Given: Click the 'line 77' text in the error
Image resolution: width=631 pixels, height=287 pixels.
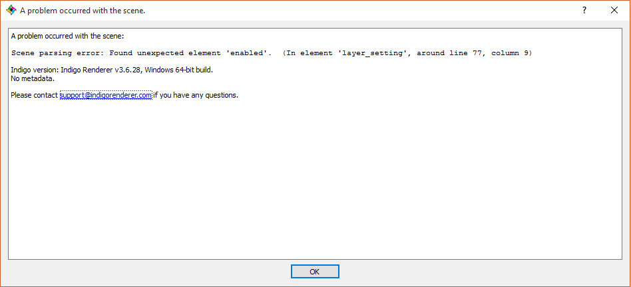Looking at the screenshot, I should pos(467,53).
